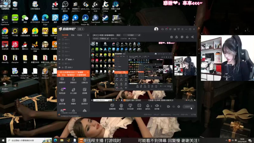The width and height of the screenshot is (254, 143).
Task: Click the streamer avatar in title bar
Action: coord(156,29)
